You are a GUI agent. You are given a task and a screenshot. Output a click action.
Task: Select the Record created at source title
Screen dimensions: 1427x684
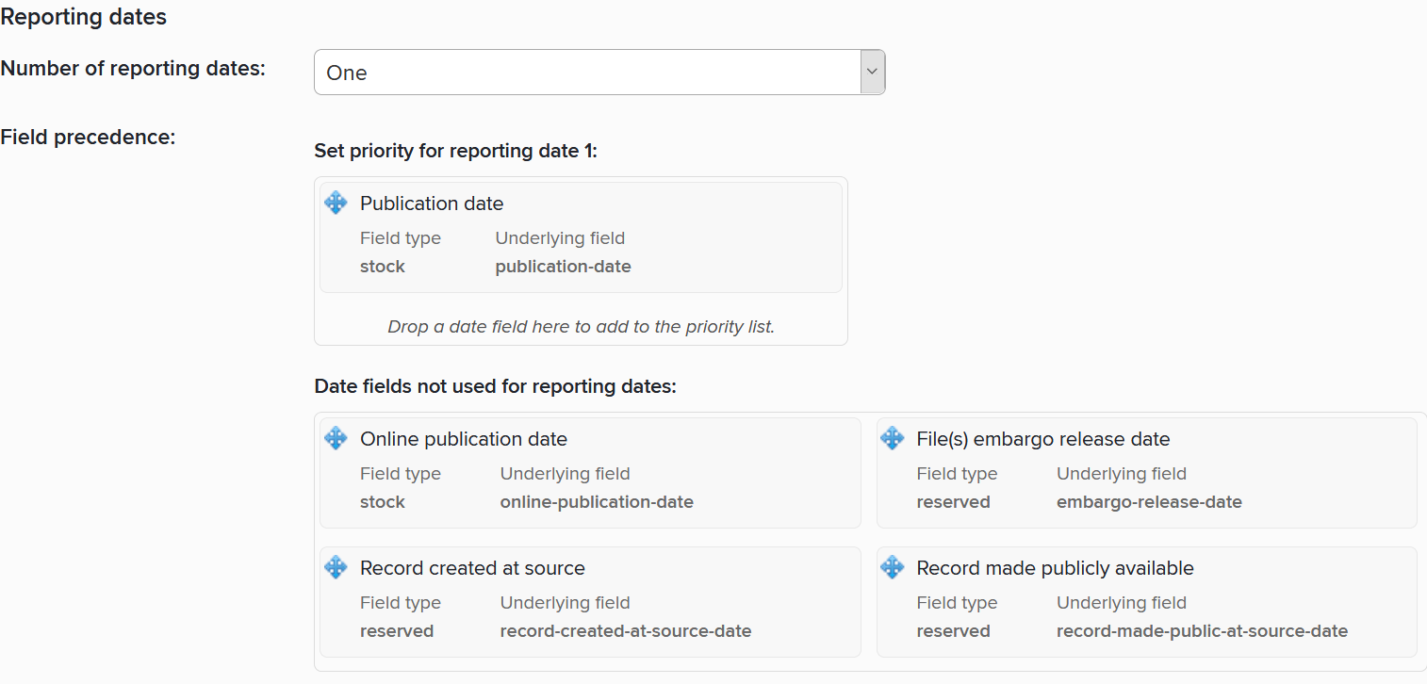472,568
